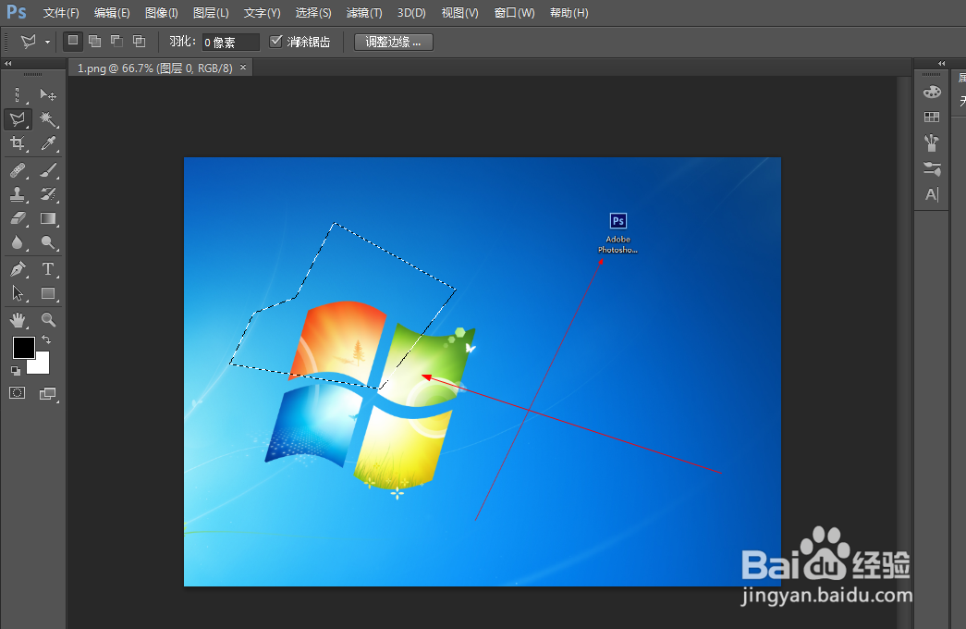Viewport: 966px width, 629px height.
Task: Open the Brush settings panel icon
Action: [x=932, y=168]
